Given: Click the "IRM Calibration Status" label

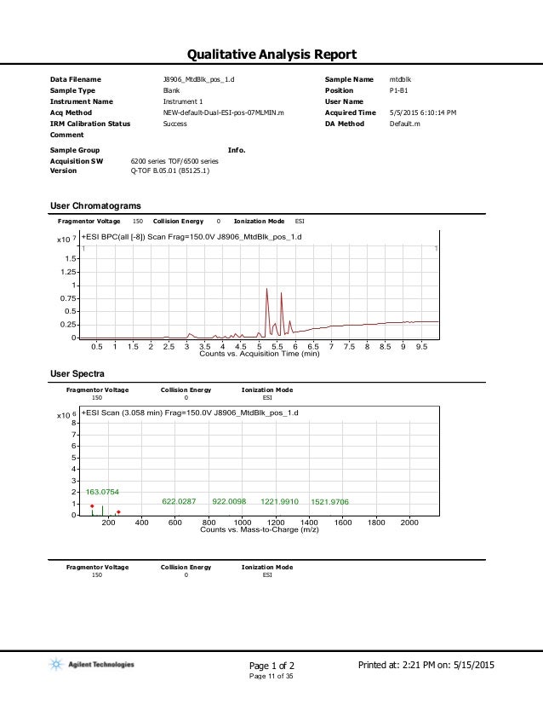Looking at the screenshot, I should (x=90, y=124).
